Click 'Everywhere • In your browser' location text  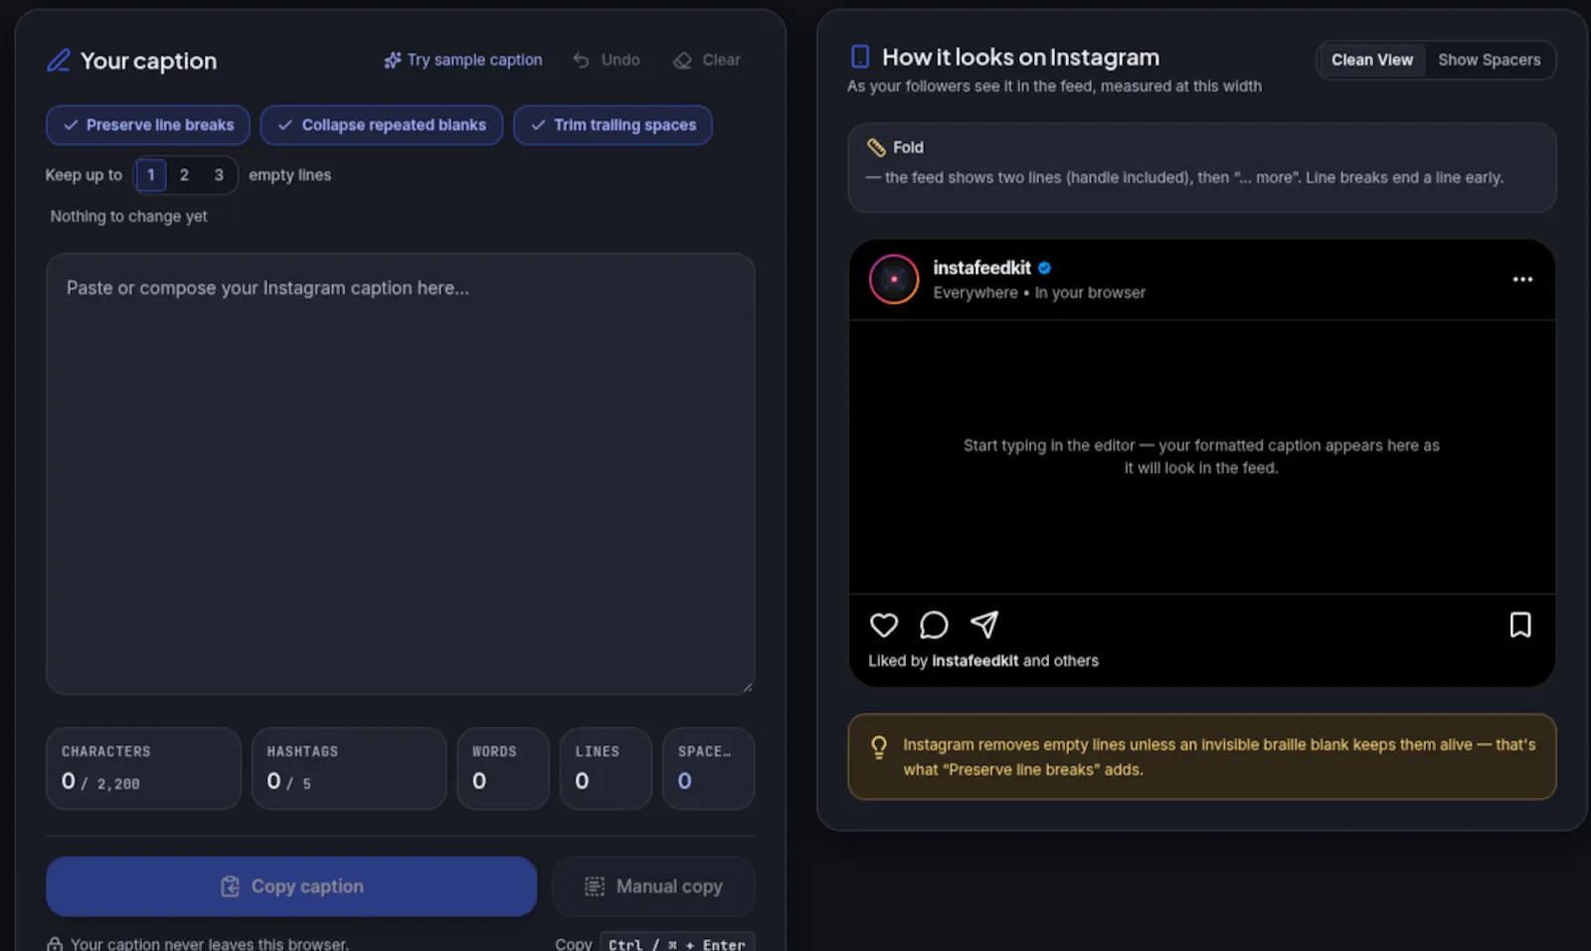1039,293
